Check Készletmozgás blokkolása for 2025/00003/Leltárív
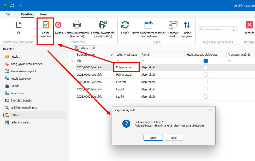Screen dimensions: 255x161 click(x=206, y=82)
